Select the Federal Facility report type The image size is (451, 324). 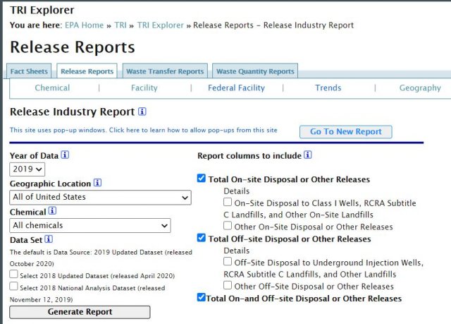point(236,88)
